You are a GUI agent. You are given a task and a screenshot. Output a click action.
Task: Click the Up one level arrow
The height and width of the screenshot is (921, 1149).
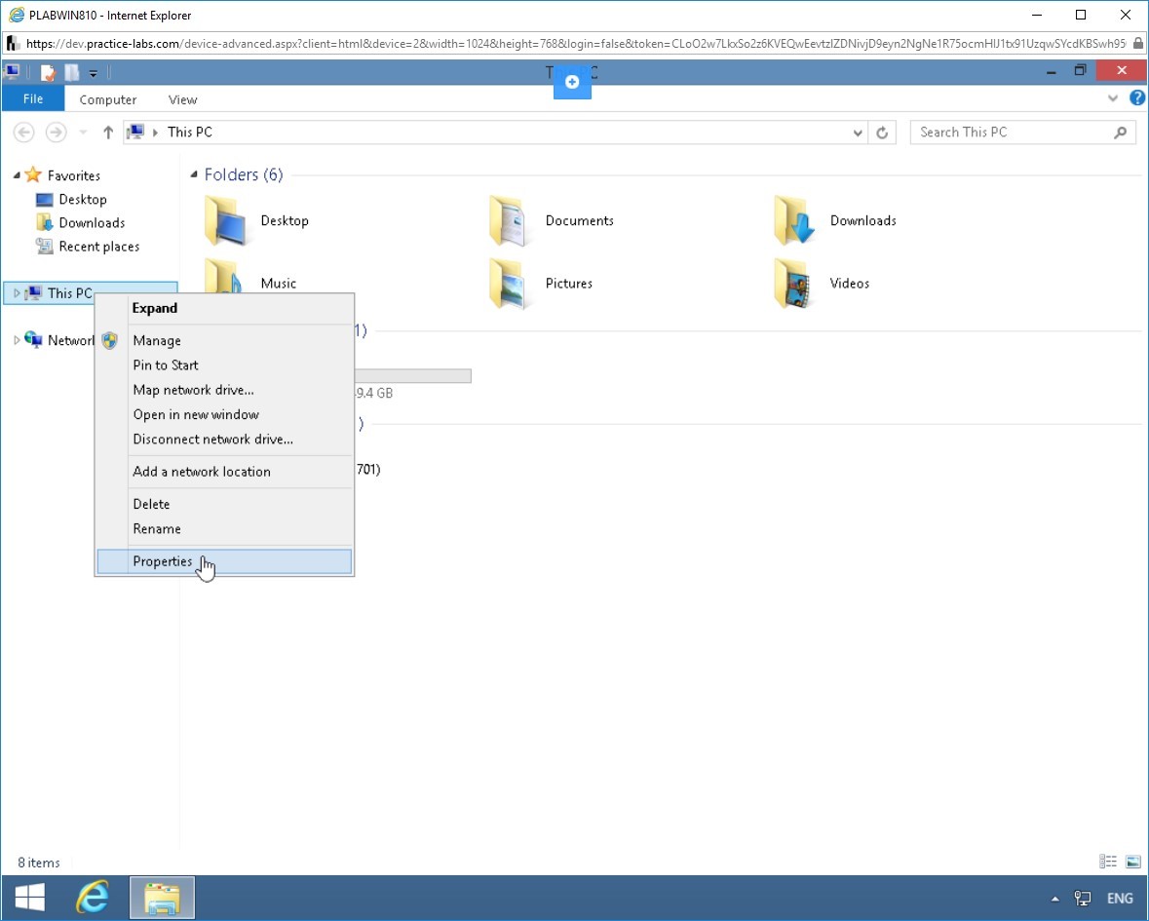pos(108,132)
